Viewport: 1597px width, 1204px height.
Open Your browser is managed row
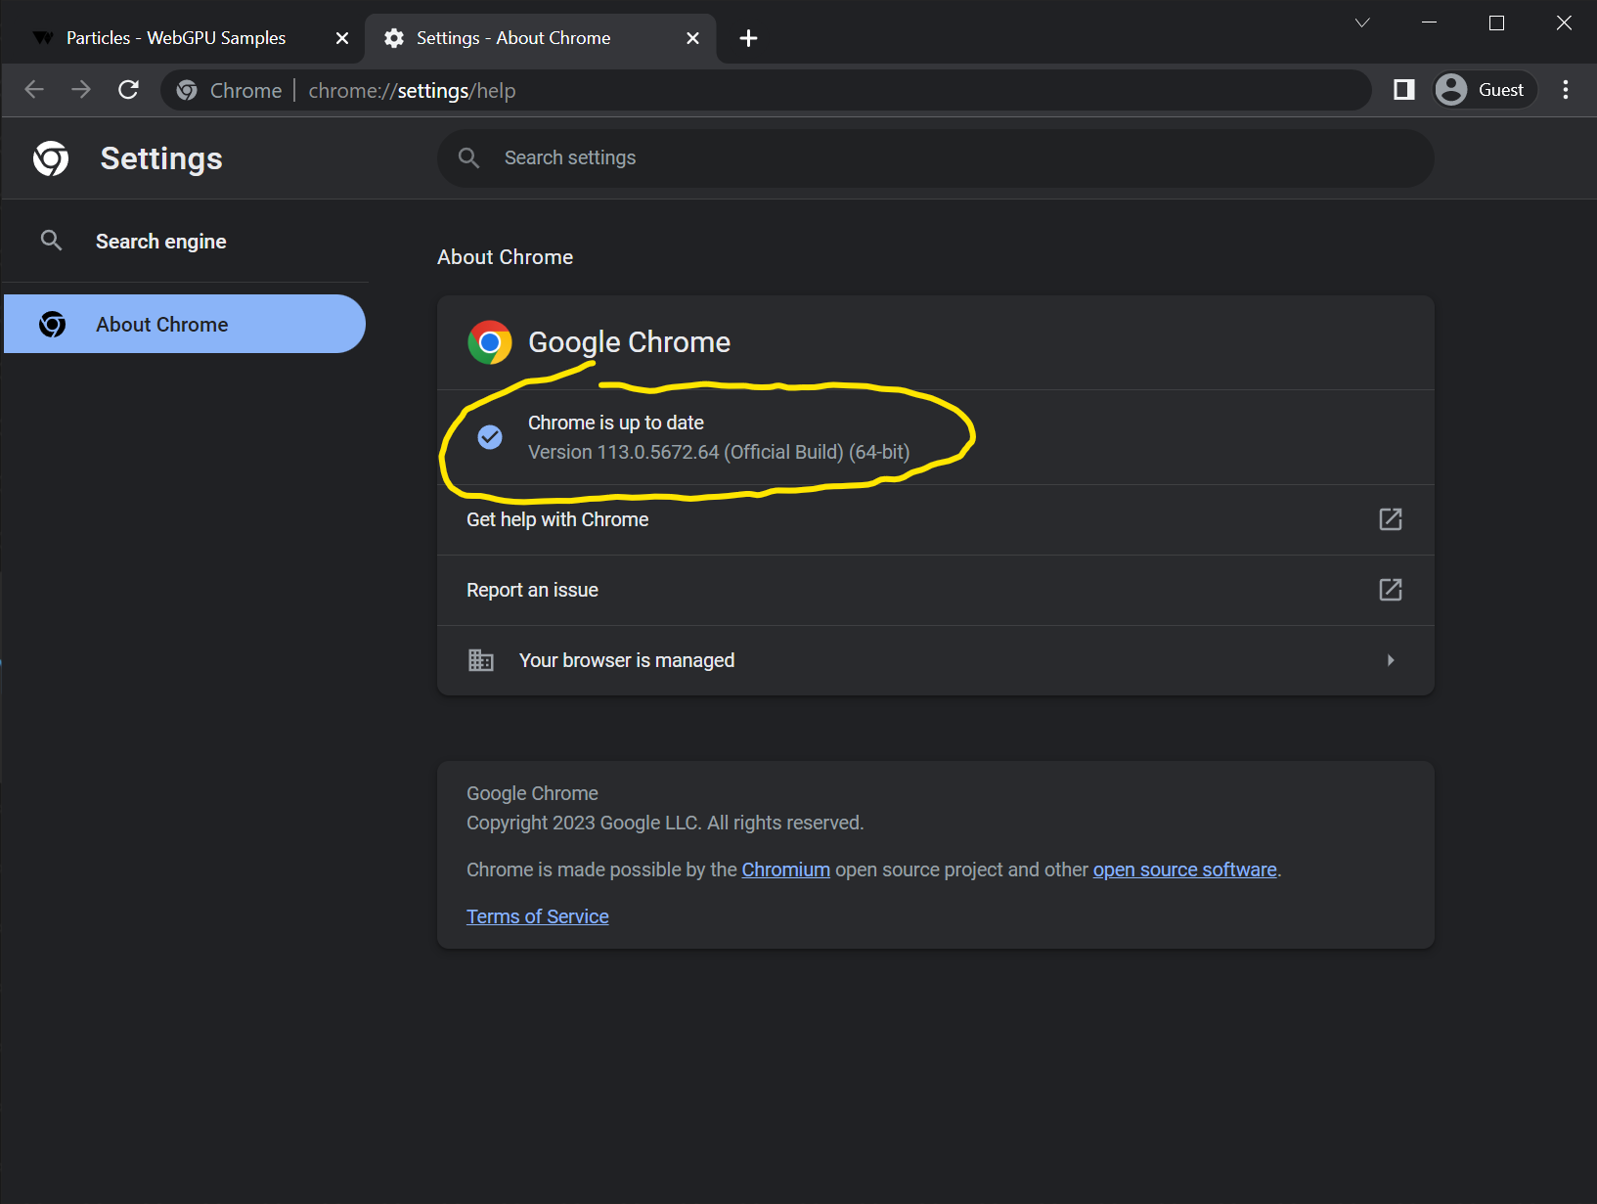936,660
